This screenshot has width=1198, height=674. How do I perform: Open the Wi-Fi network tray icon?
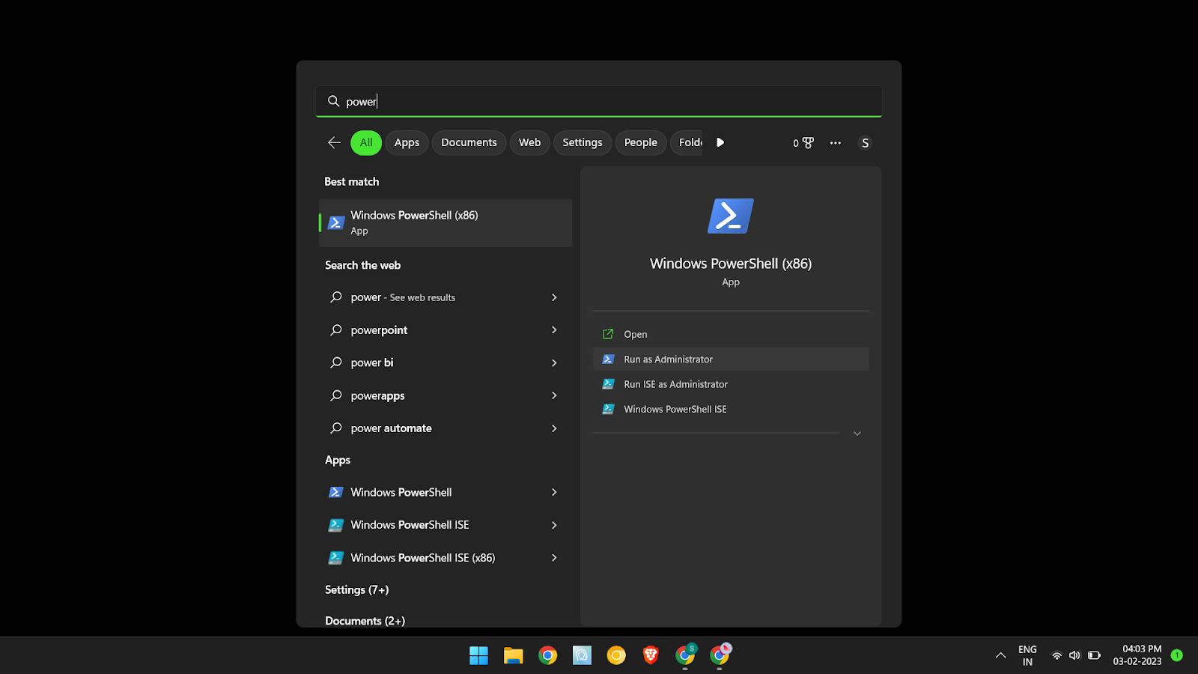(1056, 655)
